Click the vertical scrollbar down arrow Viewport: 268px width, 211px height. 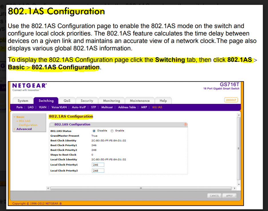pyautogui.click(x=239, y=184)
